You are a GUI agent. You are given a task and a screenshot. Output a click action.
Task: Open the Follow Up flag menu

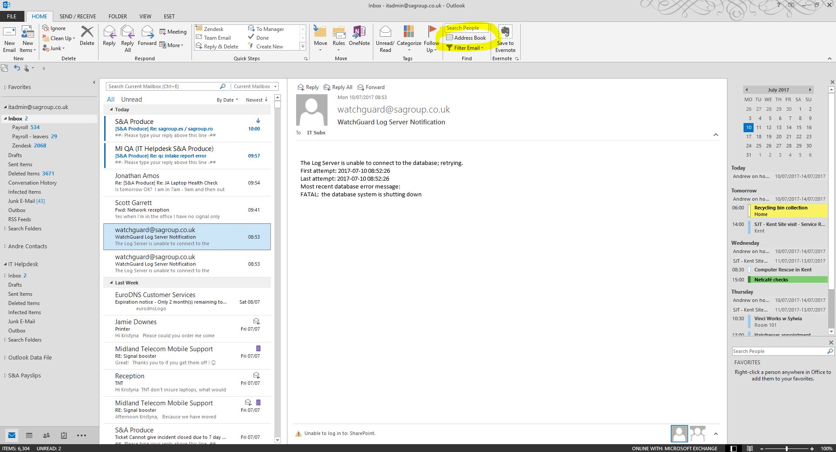[x=431, y=38]
